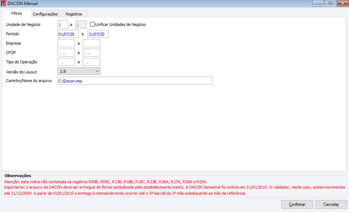This screenshot has width=349, height=212.
Task: Click the Período start date 01/07/20
Action: coord(68,34)
